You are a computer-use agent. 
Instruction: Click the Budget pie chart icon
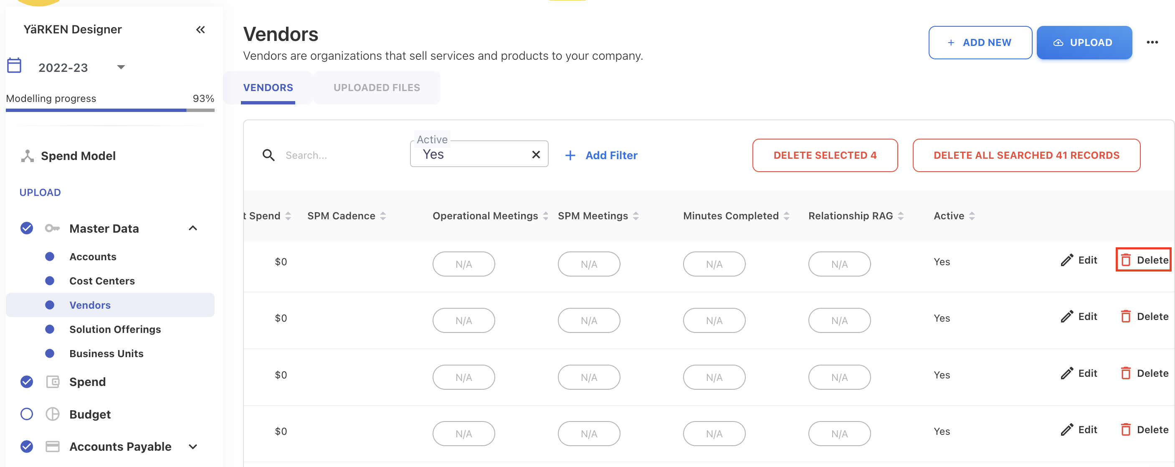(x=53, y=414)
